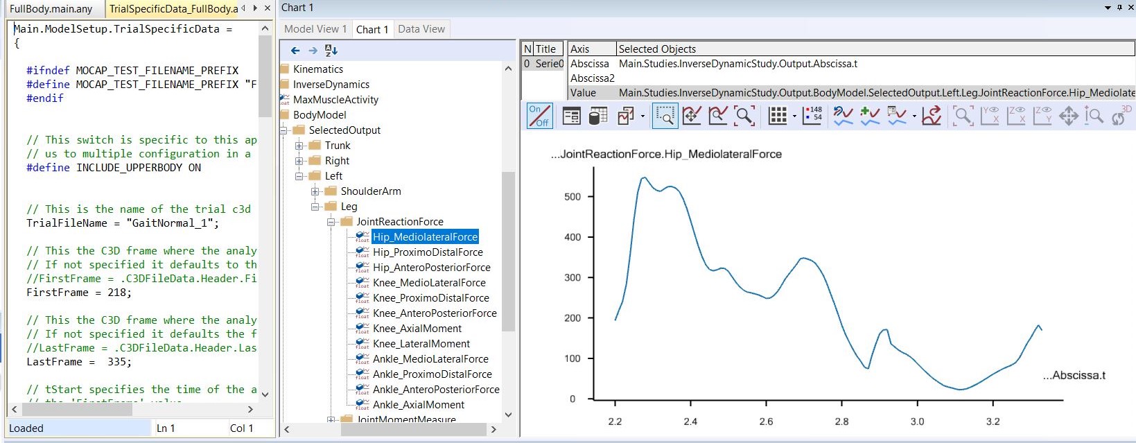Close the editor tab with X button

(267, 8)
